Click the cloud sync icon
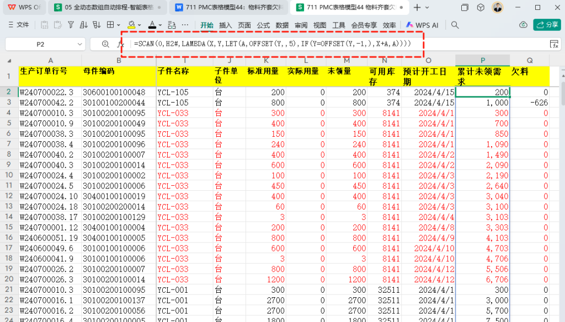565x322 pixels. coord(523,24)
